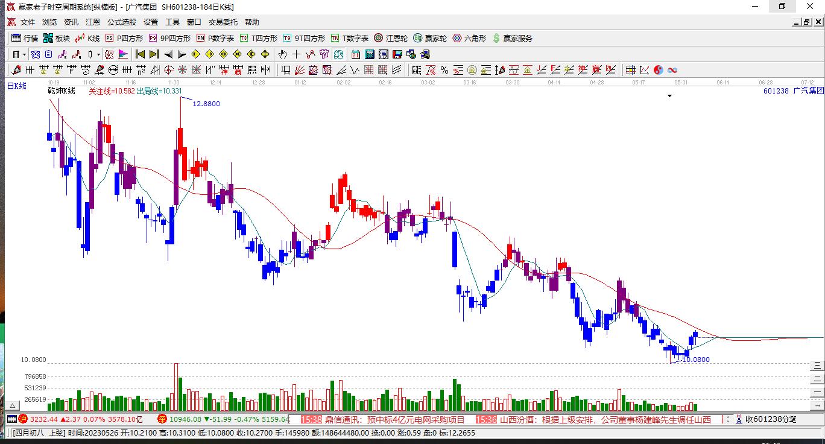The image size is (825, 444).
Task: Click the 601238 广汽集团 stock label
Action: [793, 90]
